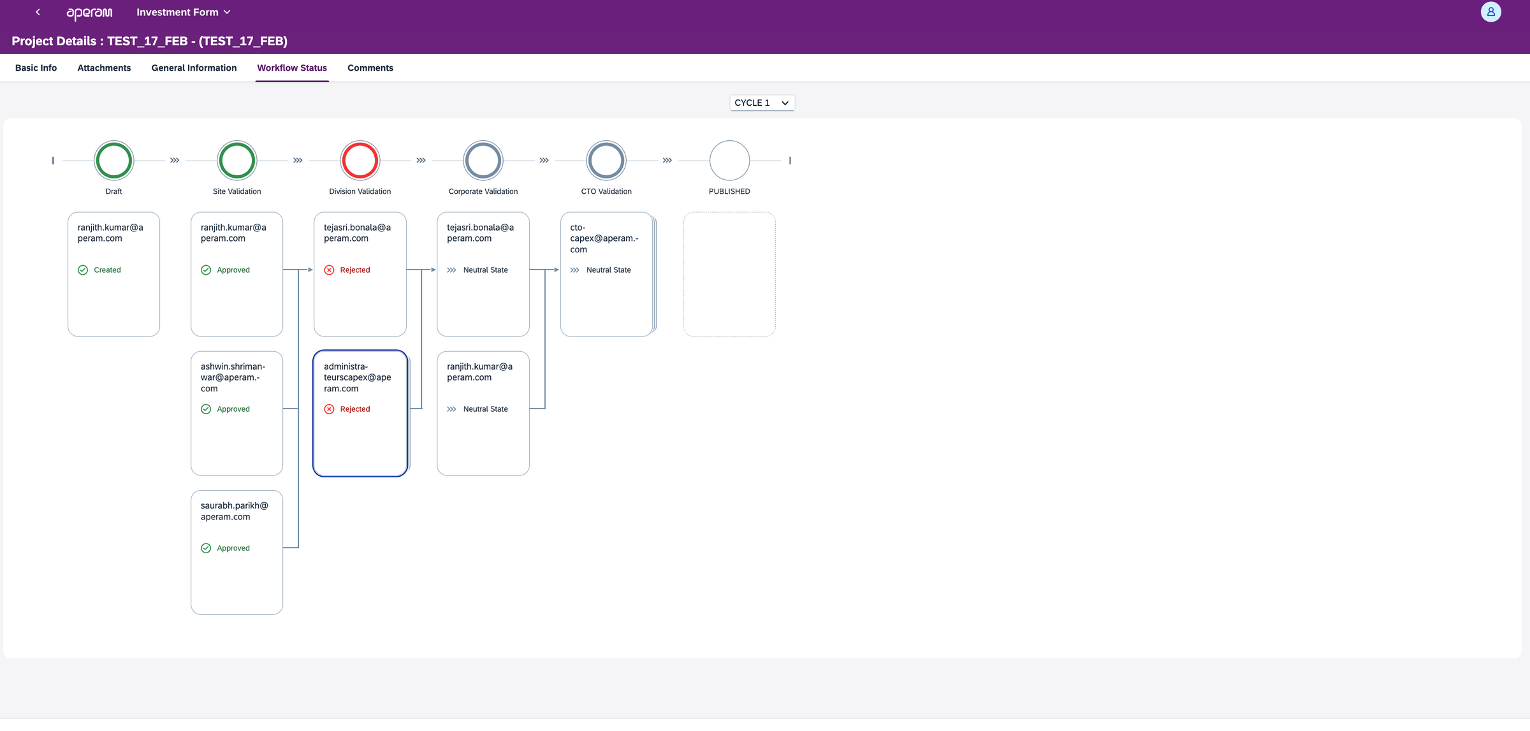Expand the Investment Form menu chevron
This screenshot has width=1530, height=731.
pyautogui.click(x=227, y=12)
